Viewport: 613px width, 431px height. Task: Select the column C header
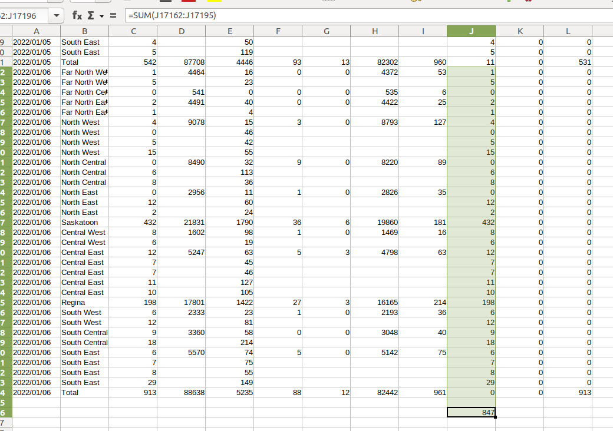[x=133, y=32]
